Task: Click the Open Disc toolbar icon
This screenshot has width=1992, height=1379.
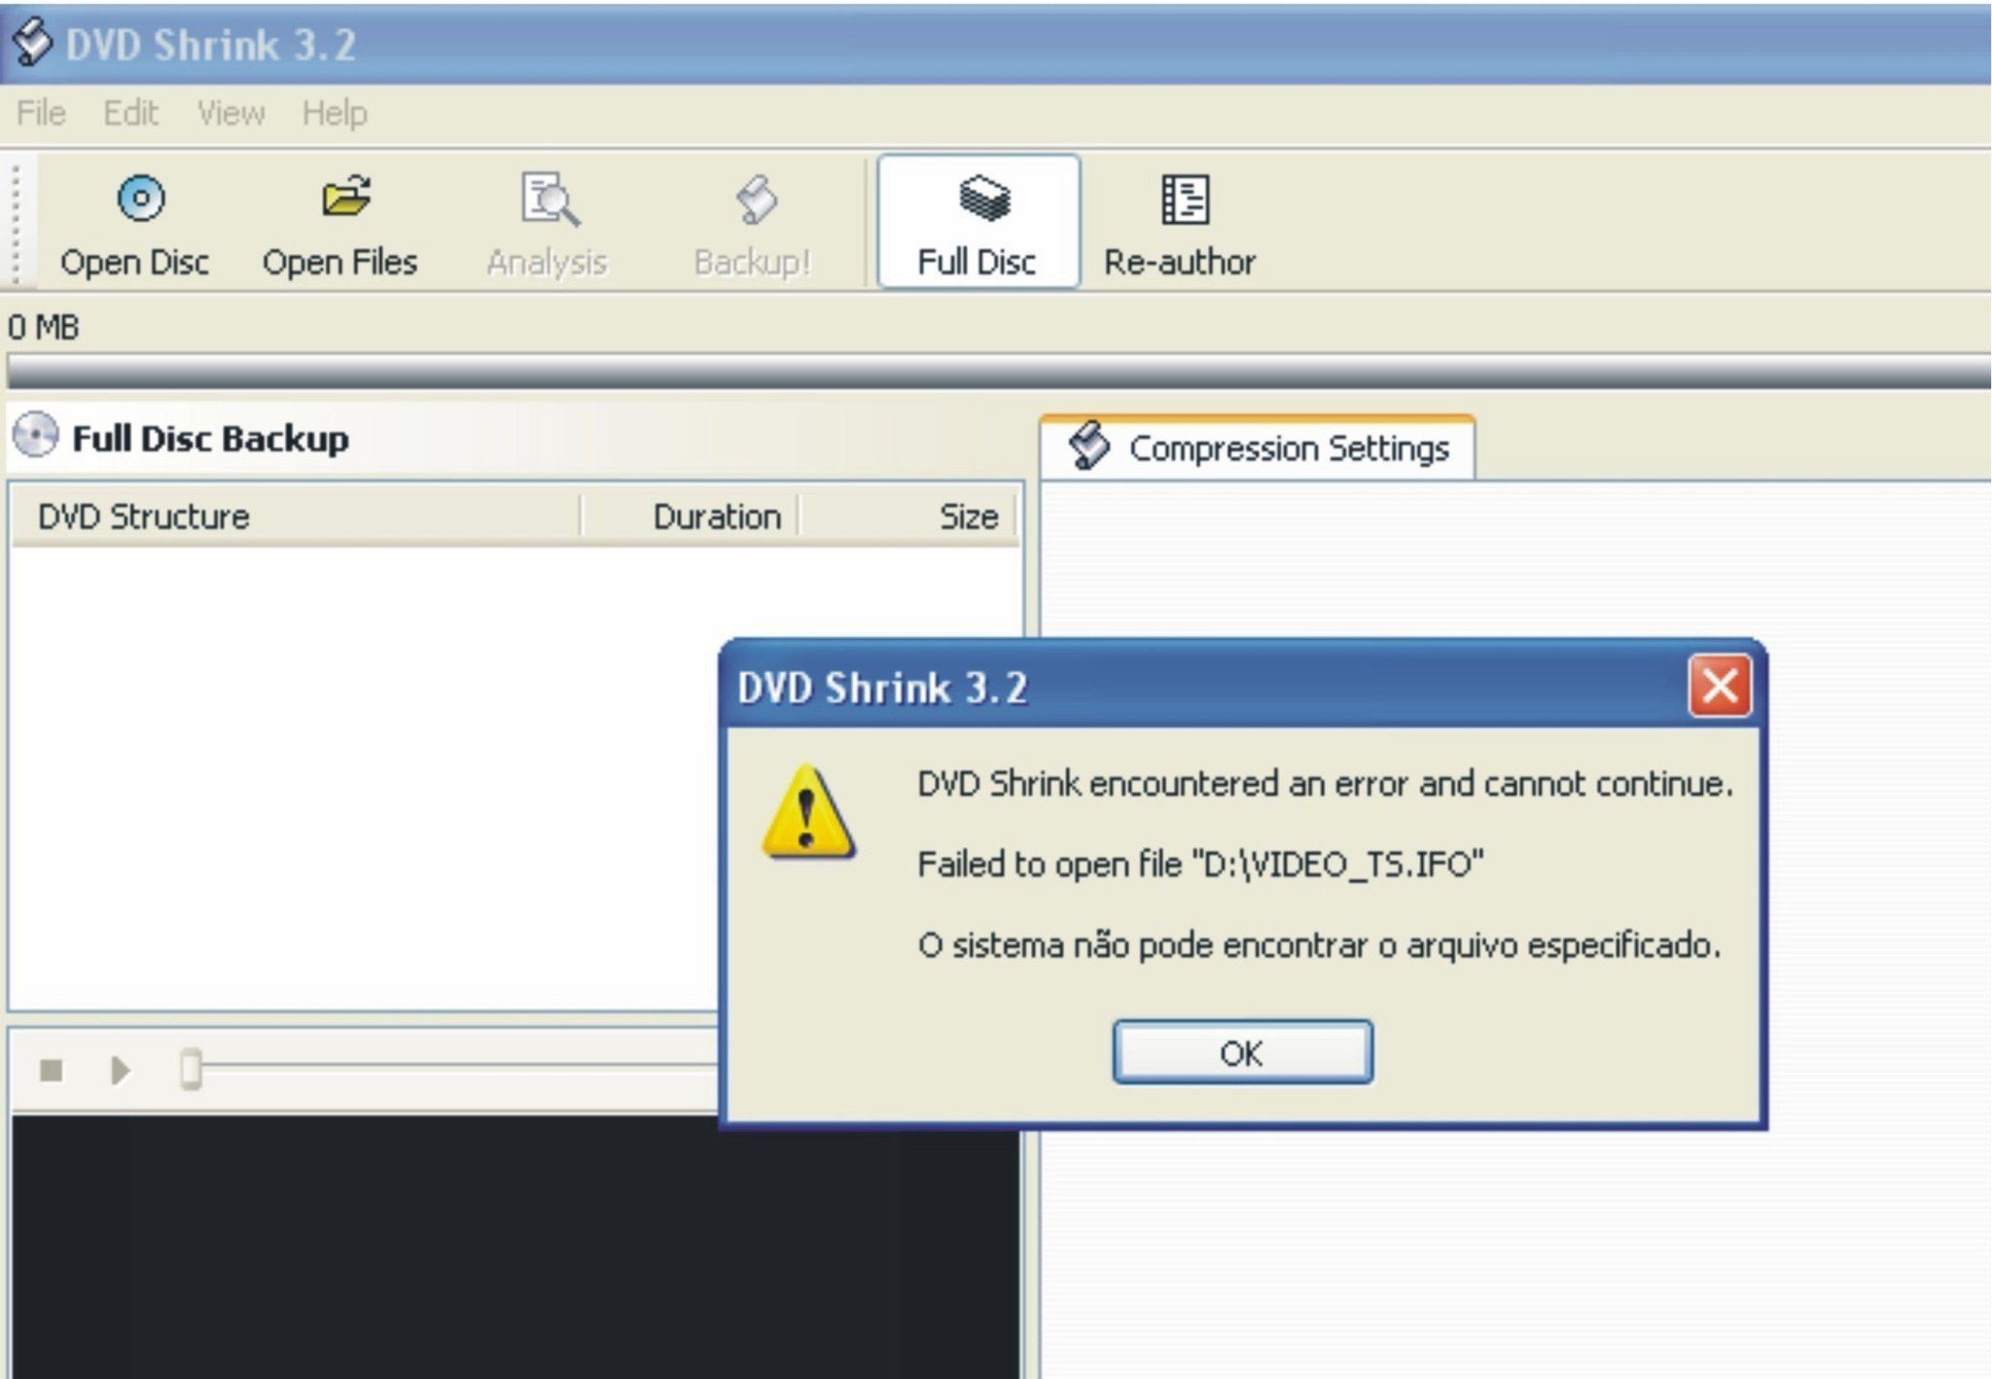Action: click(142, 198)
